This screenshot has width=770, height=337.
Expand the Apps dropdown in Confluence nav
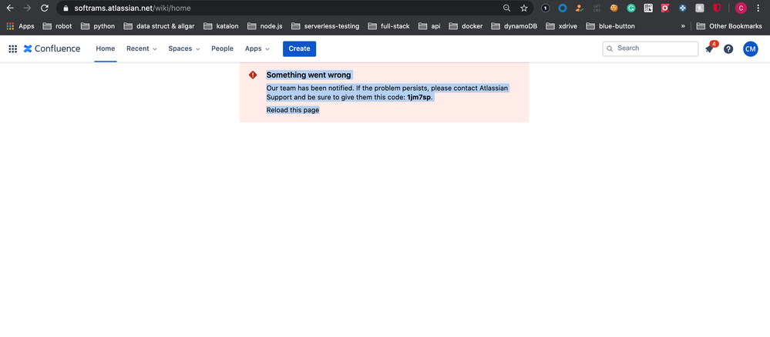(x=257, y=48)
